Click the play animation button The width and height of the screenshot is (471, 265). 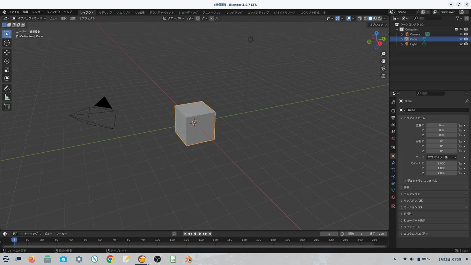(x=200, y=234)
